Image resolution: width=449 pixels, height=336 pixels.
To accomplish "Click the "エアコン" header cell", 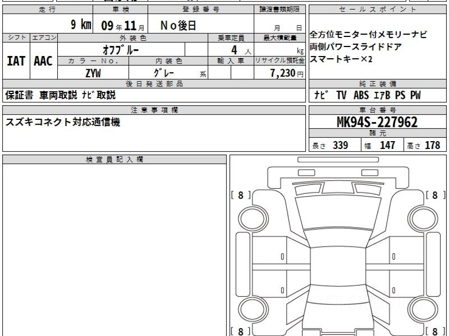I will pyautogui.click(x=44, y=38).
